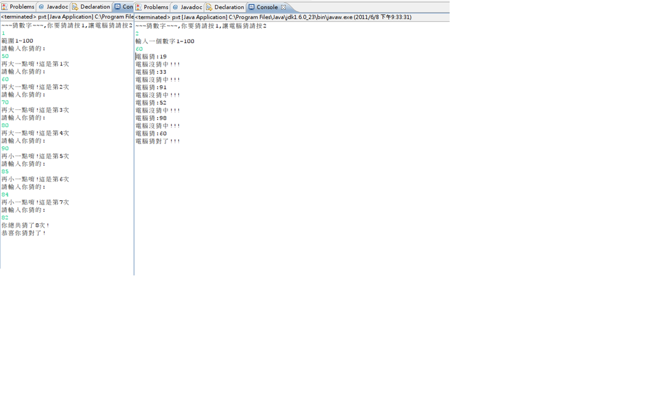The image size is (652, 407).
Task: Click the line ending '這是第4次'
Action: click(x=36, y=133)
